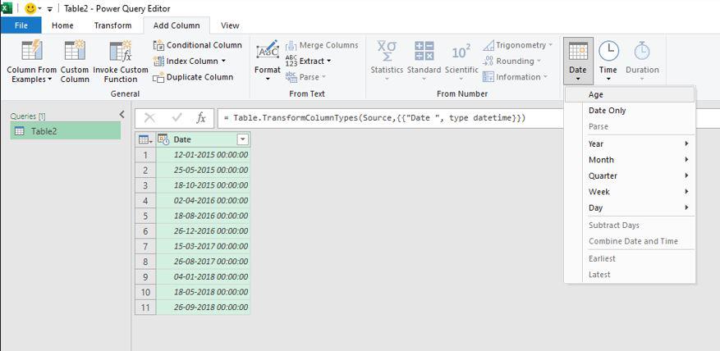Click Duplicate Column
Viewport: 720px width, 351px height.
pos(193,77)
